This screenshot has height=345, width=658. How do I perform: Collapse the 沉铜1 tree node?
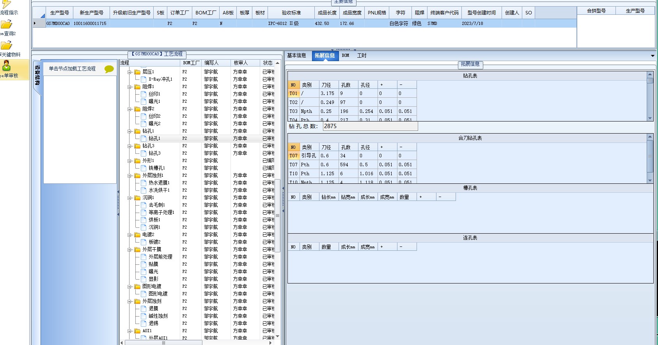tap(129, 198)
